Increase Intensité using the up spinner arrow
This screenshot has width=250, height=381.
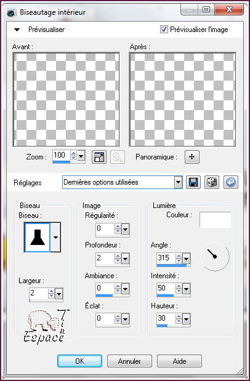point(179,286)
